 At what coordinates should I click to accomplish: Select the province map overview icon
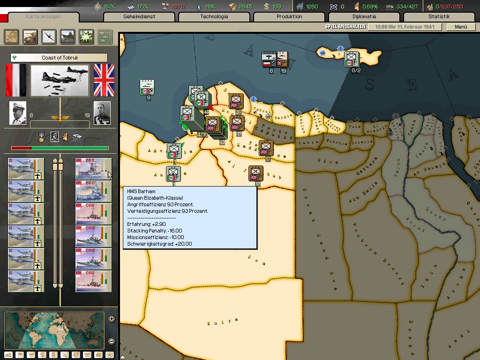click(12, 36)
